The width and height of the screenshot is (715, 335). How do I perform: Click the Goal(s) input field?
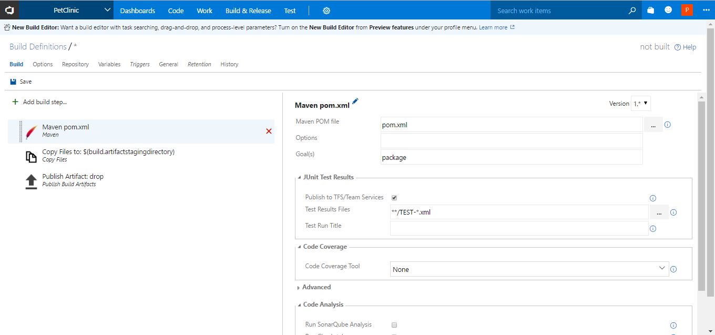coord(512,157)
